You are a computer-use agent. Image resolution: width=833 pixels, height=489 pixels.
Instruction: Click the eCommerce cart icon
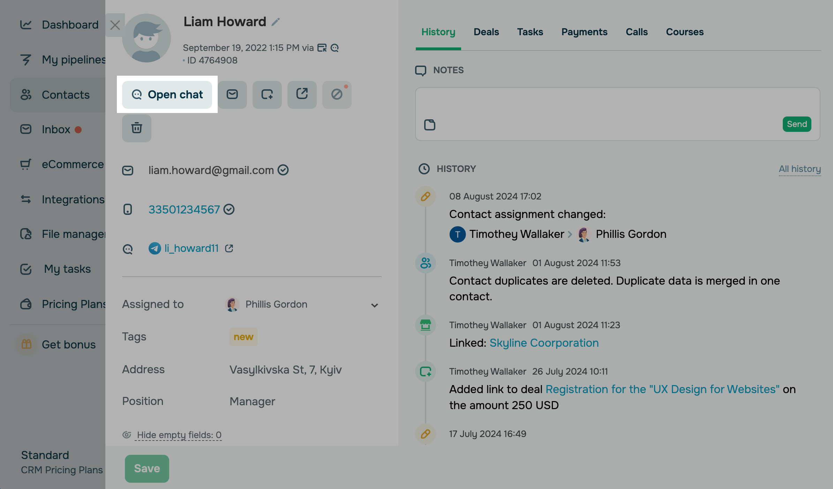[26, 164]
